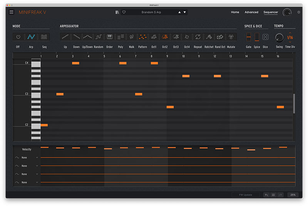Click the Ratchet modifier icon

pos(209,37)
